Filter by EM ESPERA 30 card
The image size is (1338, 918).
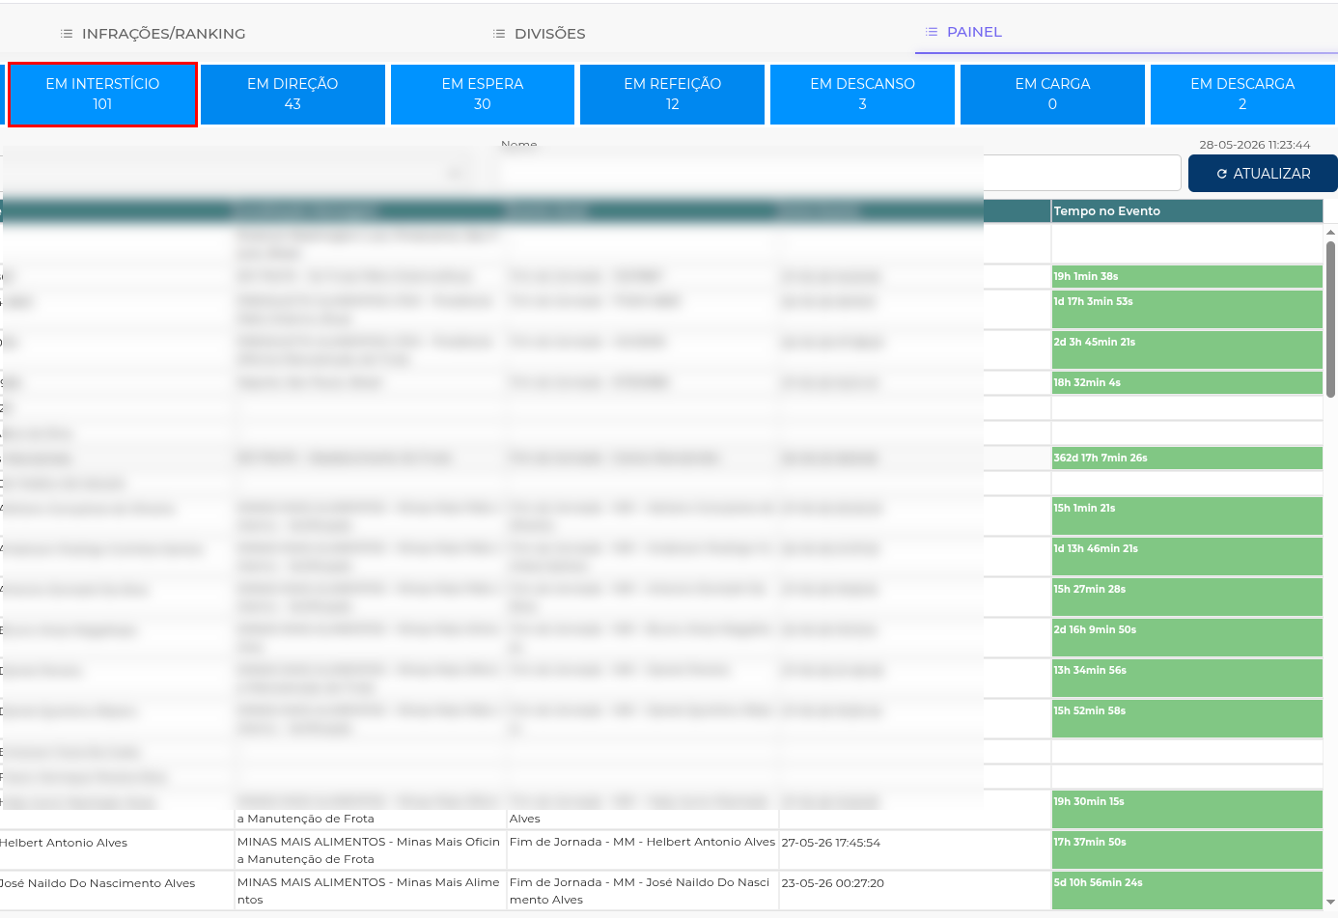[x=483, y=95]
